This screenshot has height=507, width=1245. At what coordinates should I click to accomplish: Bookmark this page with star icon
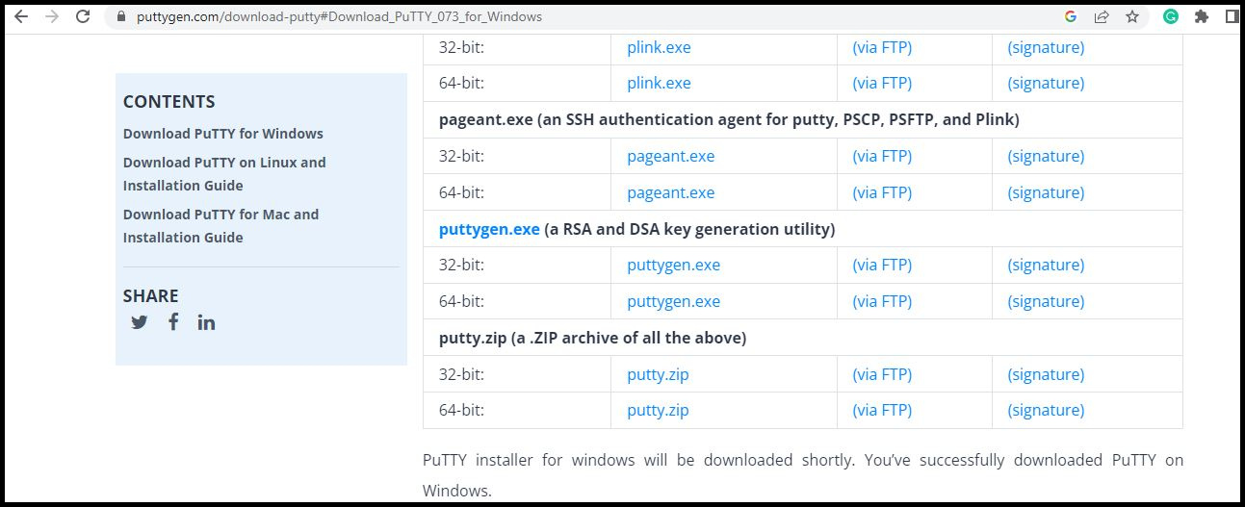(1132, 16)
